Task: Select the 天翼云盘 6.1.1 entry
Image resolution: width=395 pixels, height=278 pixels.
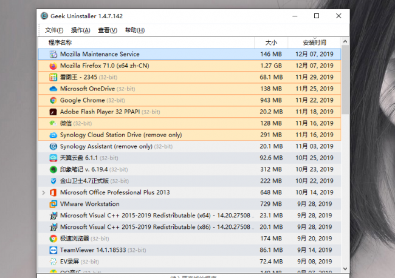Action: (79, 158)
